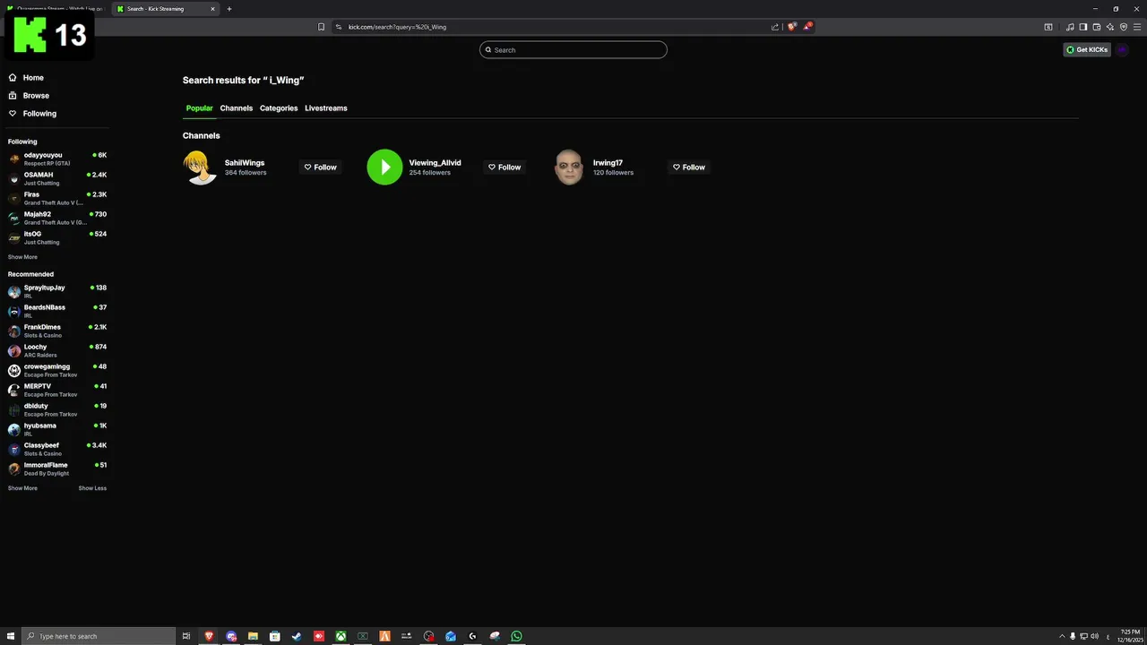
Task: Open Leo AI sparkle icon
Action: coord(1110,27)
